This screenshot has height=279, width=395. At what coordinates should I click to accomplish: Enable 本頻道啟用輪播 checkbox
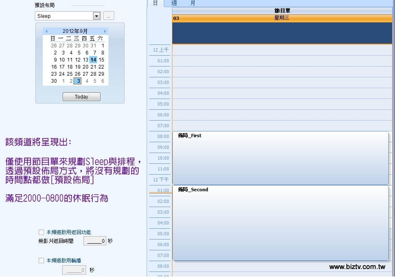(41, 260)
